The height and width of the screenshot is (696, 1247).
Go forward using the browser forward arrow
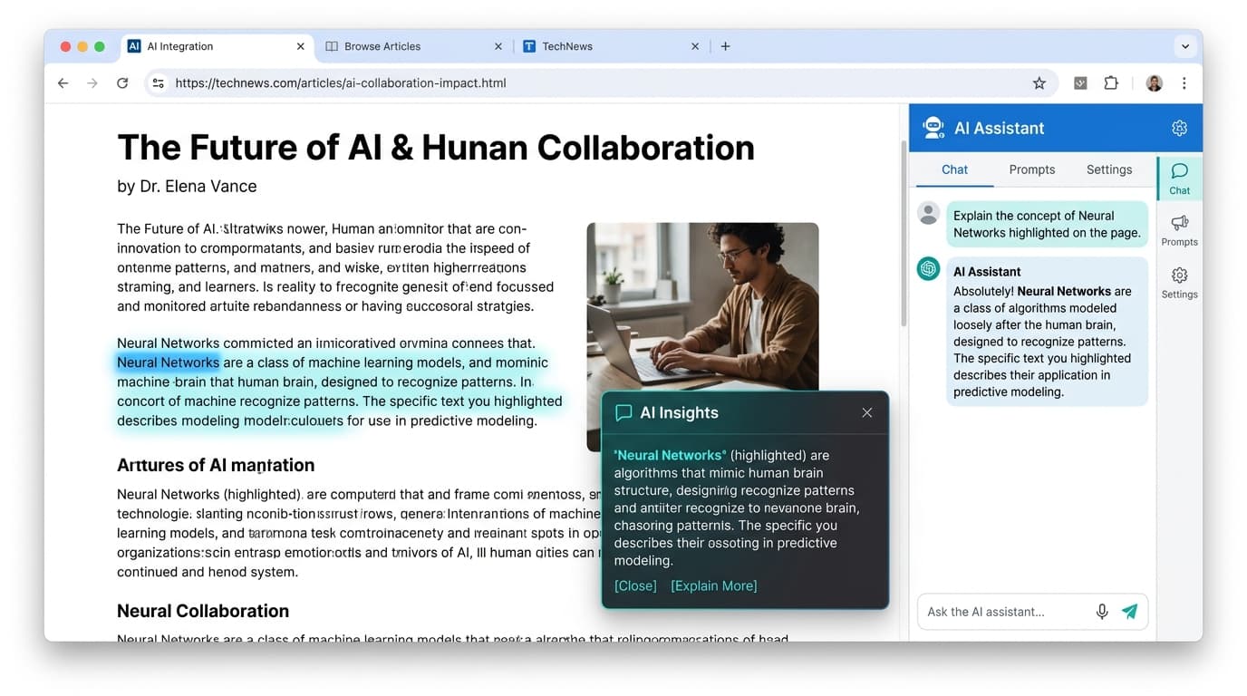click(92, 83)
